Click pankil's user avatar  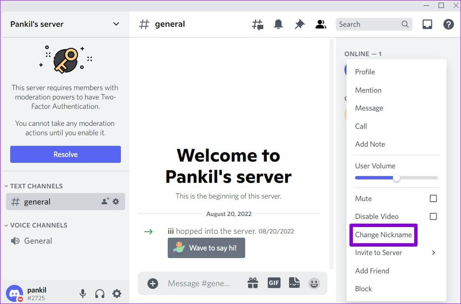(14, 293)
